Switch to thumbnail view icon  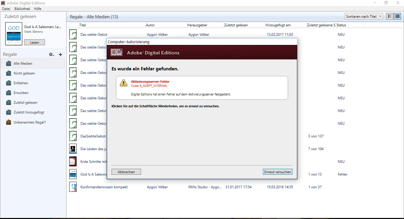point(390,17)
